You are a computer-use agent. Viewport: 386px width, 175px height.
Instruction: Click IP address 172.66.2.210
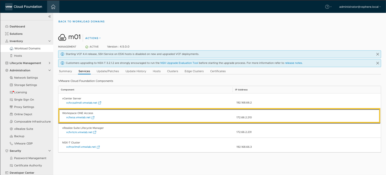[x=244, y=118]
